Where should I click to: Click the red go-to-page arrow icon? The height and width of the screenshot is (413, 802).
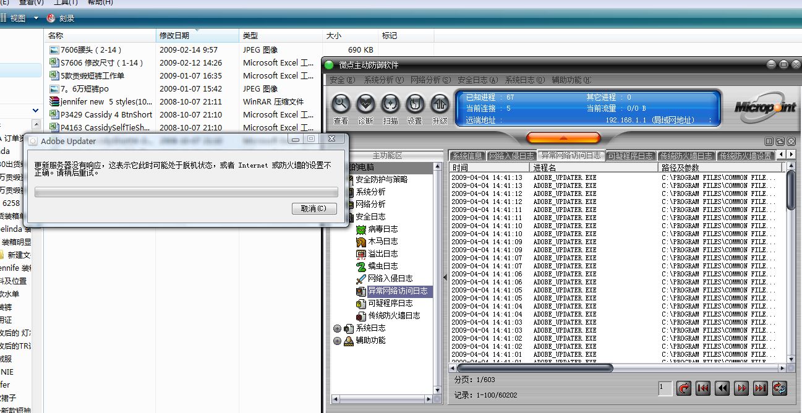pyautogui.click(x=684, y=388)
